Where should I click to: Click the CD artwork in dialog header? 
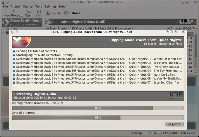pos(22,42)
